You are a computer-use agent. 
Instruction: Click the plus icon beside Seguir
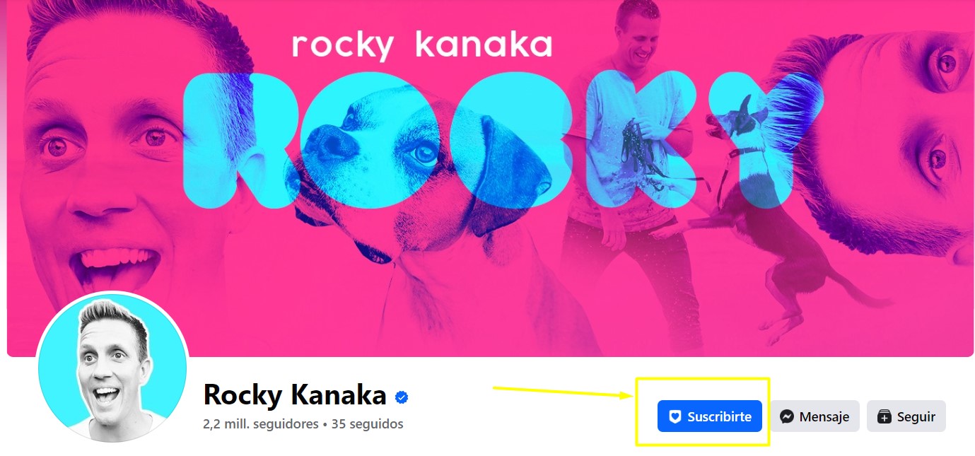click(x=884, y=417)
